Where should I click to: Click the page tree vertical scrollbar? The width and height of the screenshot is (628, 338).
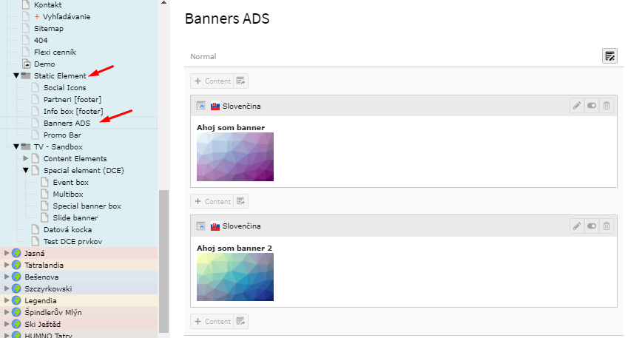click(x=164, y=259)
